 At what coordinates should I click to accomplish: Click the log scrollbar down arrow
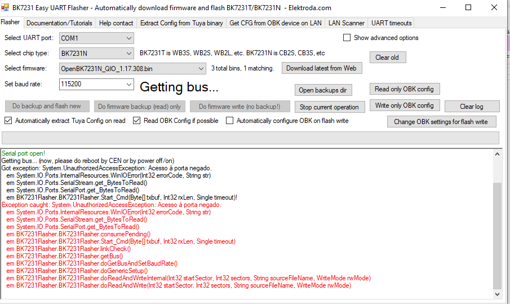[x=497, y=294]
